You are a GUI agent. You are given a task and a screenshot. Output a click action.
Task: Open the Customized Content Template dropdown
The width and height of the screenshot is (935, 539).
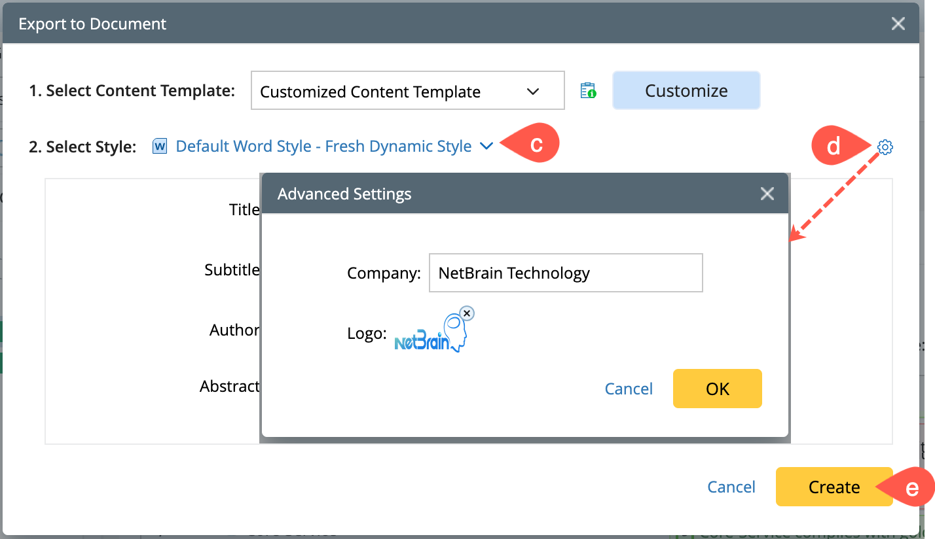point(407,91)
